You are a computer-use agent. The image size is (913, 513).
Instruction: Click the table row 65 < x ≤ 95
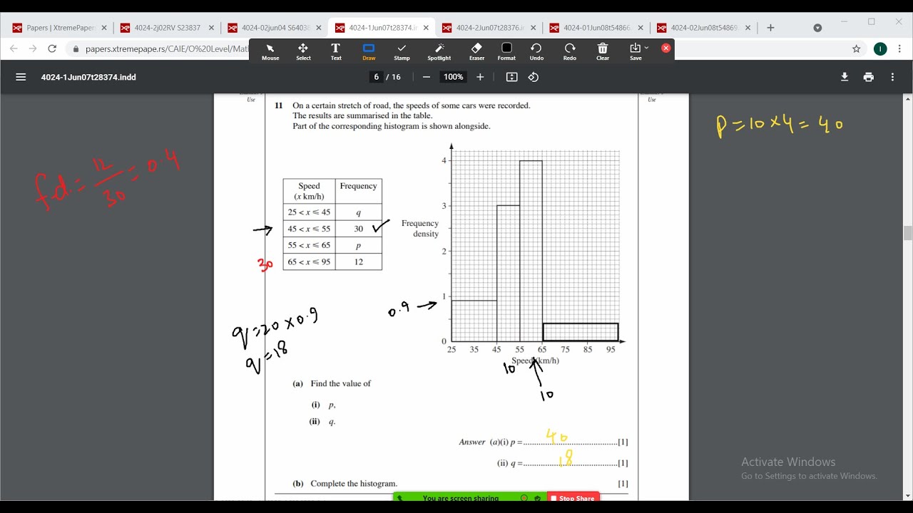point(332,261)
